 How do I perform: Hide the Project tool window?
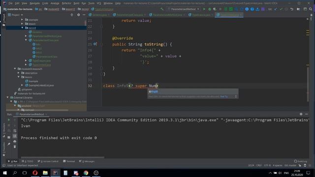(x=84, y=15)
